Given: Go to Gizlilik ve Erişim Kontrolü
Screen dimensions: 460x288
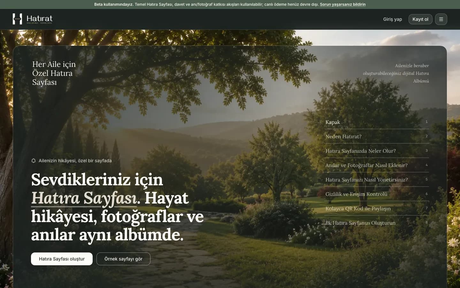Looking at the screenshot, I should coord(376,194).
